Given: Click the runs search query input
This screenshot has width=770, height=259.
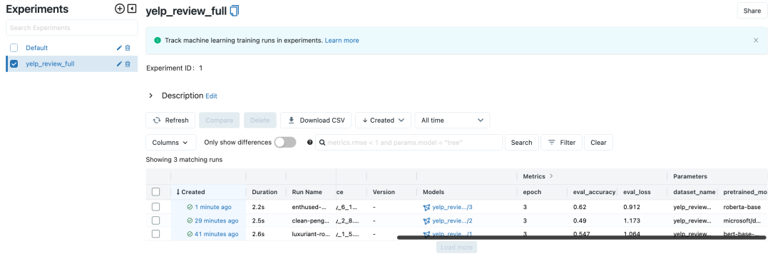Looking at the screenshot, I should pyautogui.click(x=409, y=143).
